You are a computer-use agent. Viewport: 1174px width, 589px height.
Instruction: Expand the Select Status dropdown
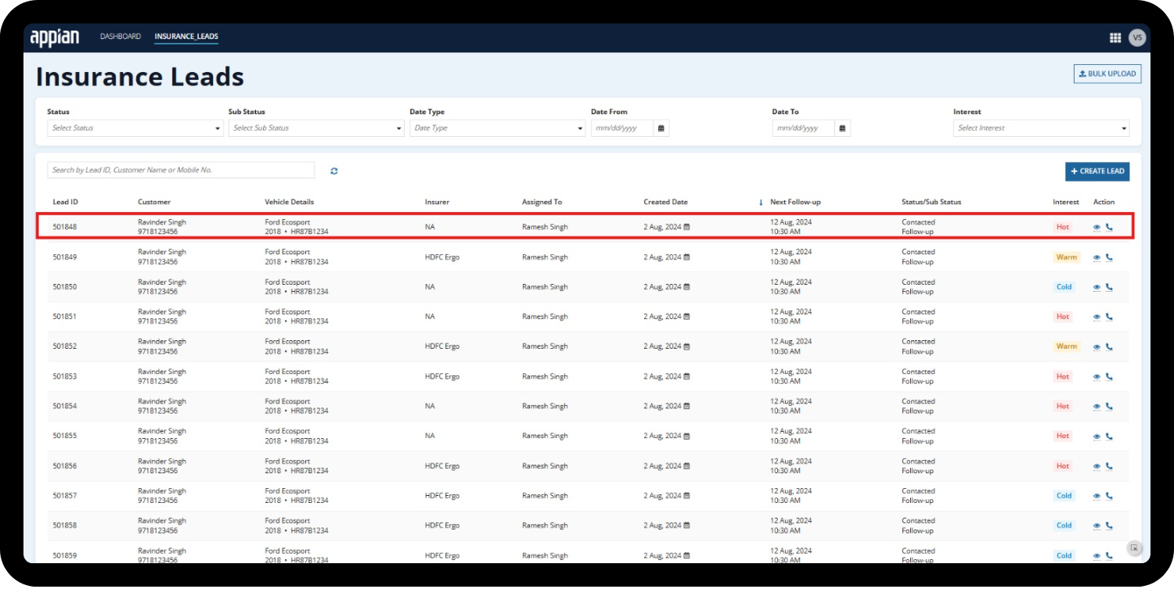tap(135, 128)
